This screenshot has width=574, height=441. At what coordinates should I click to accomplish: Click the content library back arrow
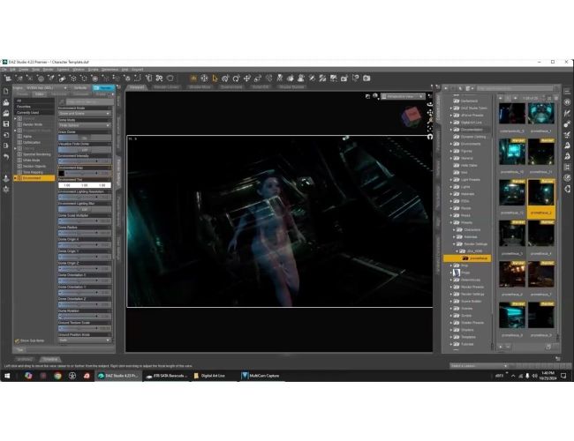446,88
